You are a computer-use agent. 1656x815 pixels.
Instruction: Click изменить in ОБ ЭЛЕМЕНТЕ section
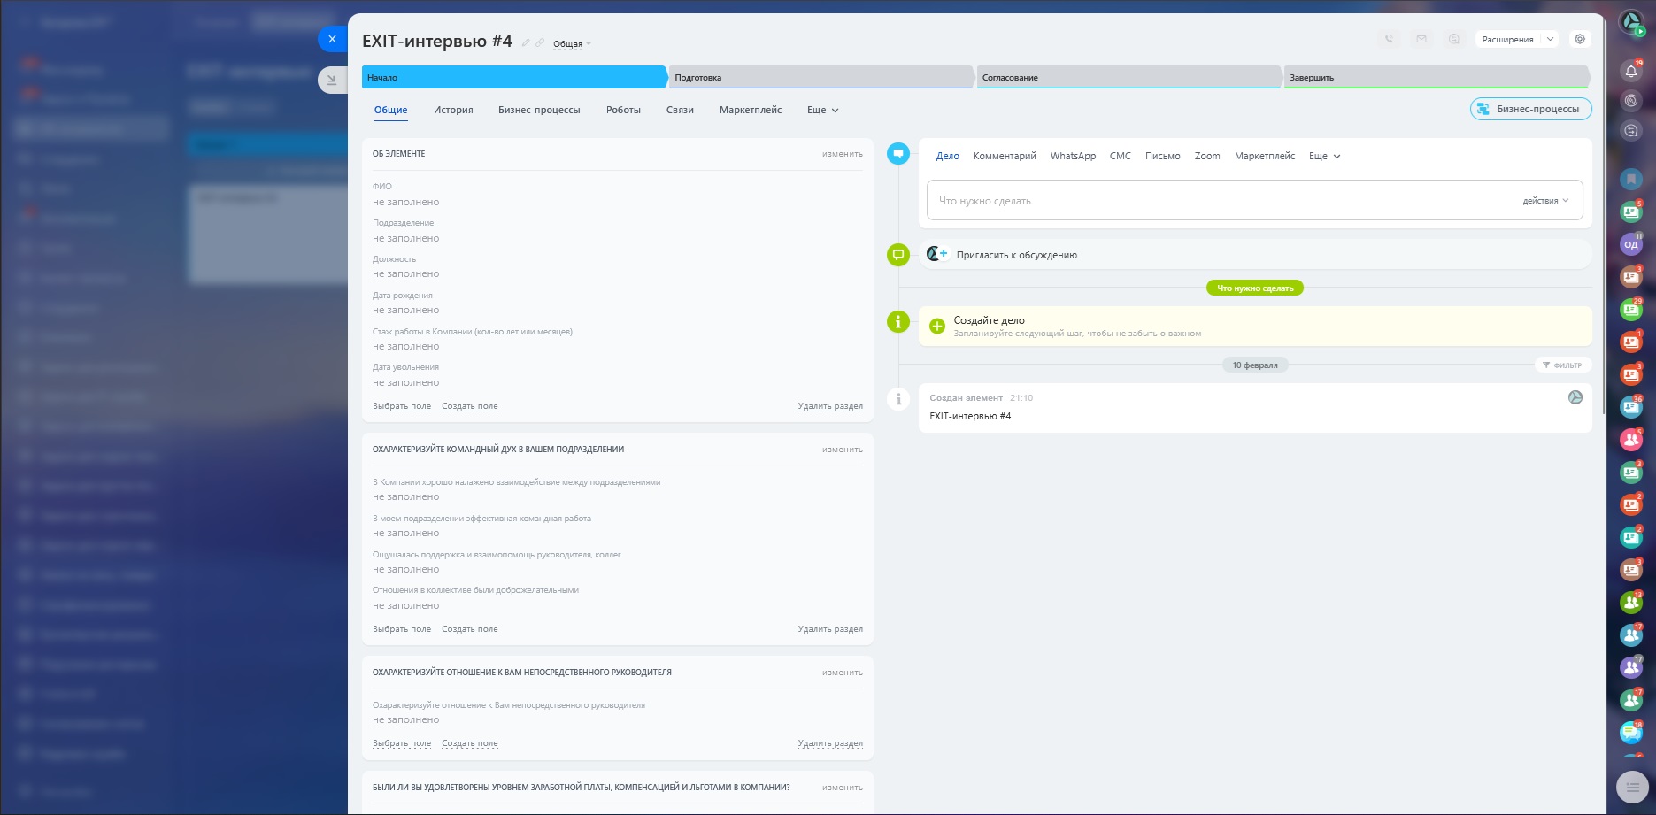coord(842,154)
